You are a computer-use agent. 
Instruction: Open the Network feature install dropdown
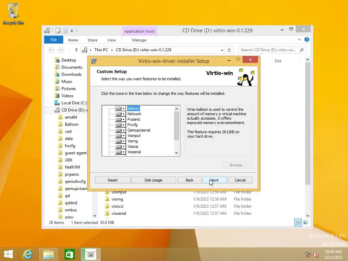121,114
